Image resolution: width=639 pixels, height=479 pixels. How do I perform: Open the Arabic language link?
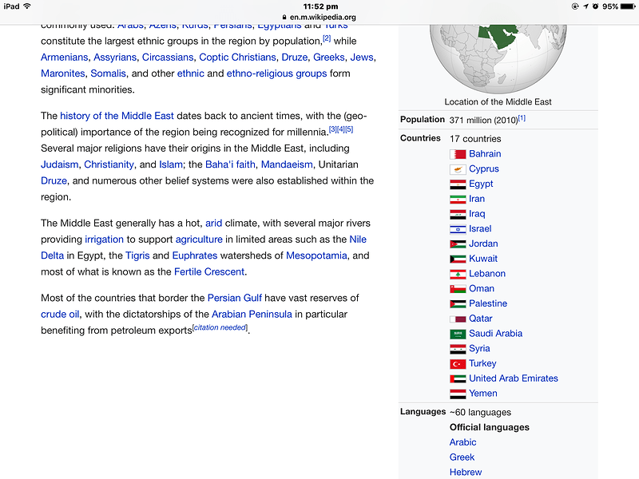coord(463,442)
